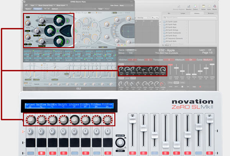Toggle oscillator 2 on/off button
The image size is (230, 156).
(58, 31)
